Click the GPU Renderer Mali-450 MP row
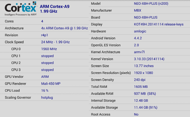The image size is (190, 117). 44,84
